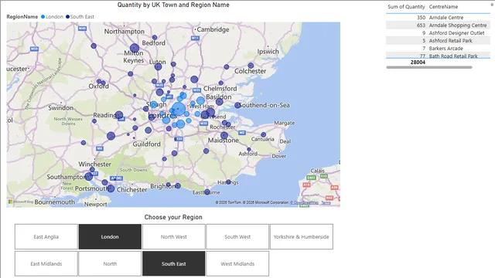Select the Yorkshire & Humberside region button
495x278 pixels.
[x=301, y=237]
